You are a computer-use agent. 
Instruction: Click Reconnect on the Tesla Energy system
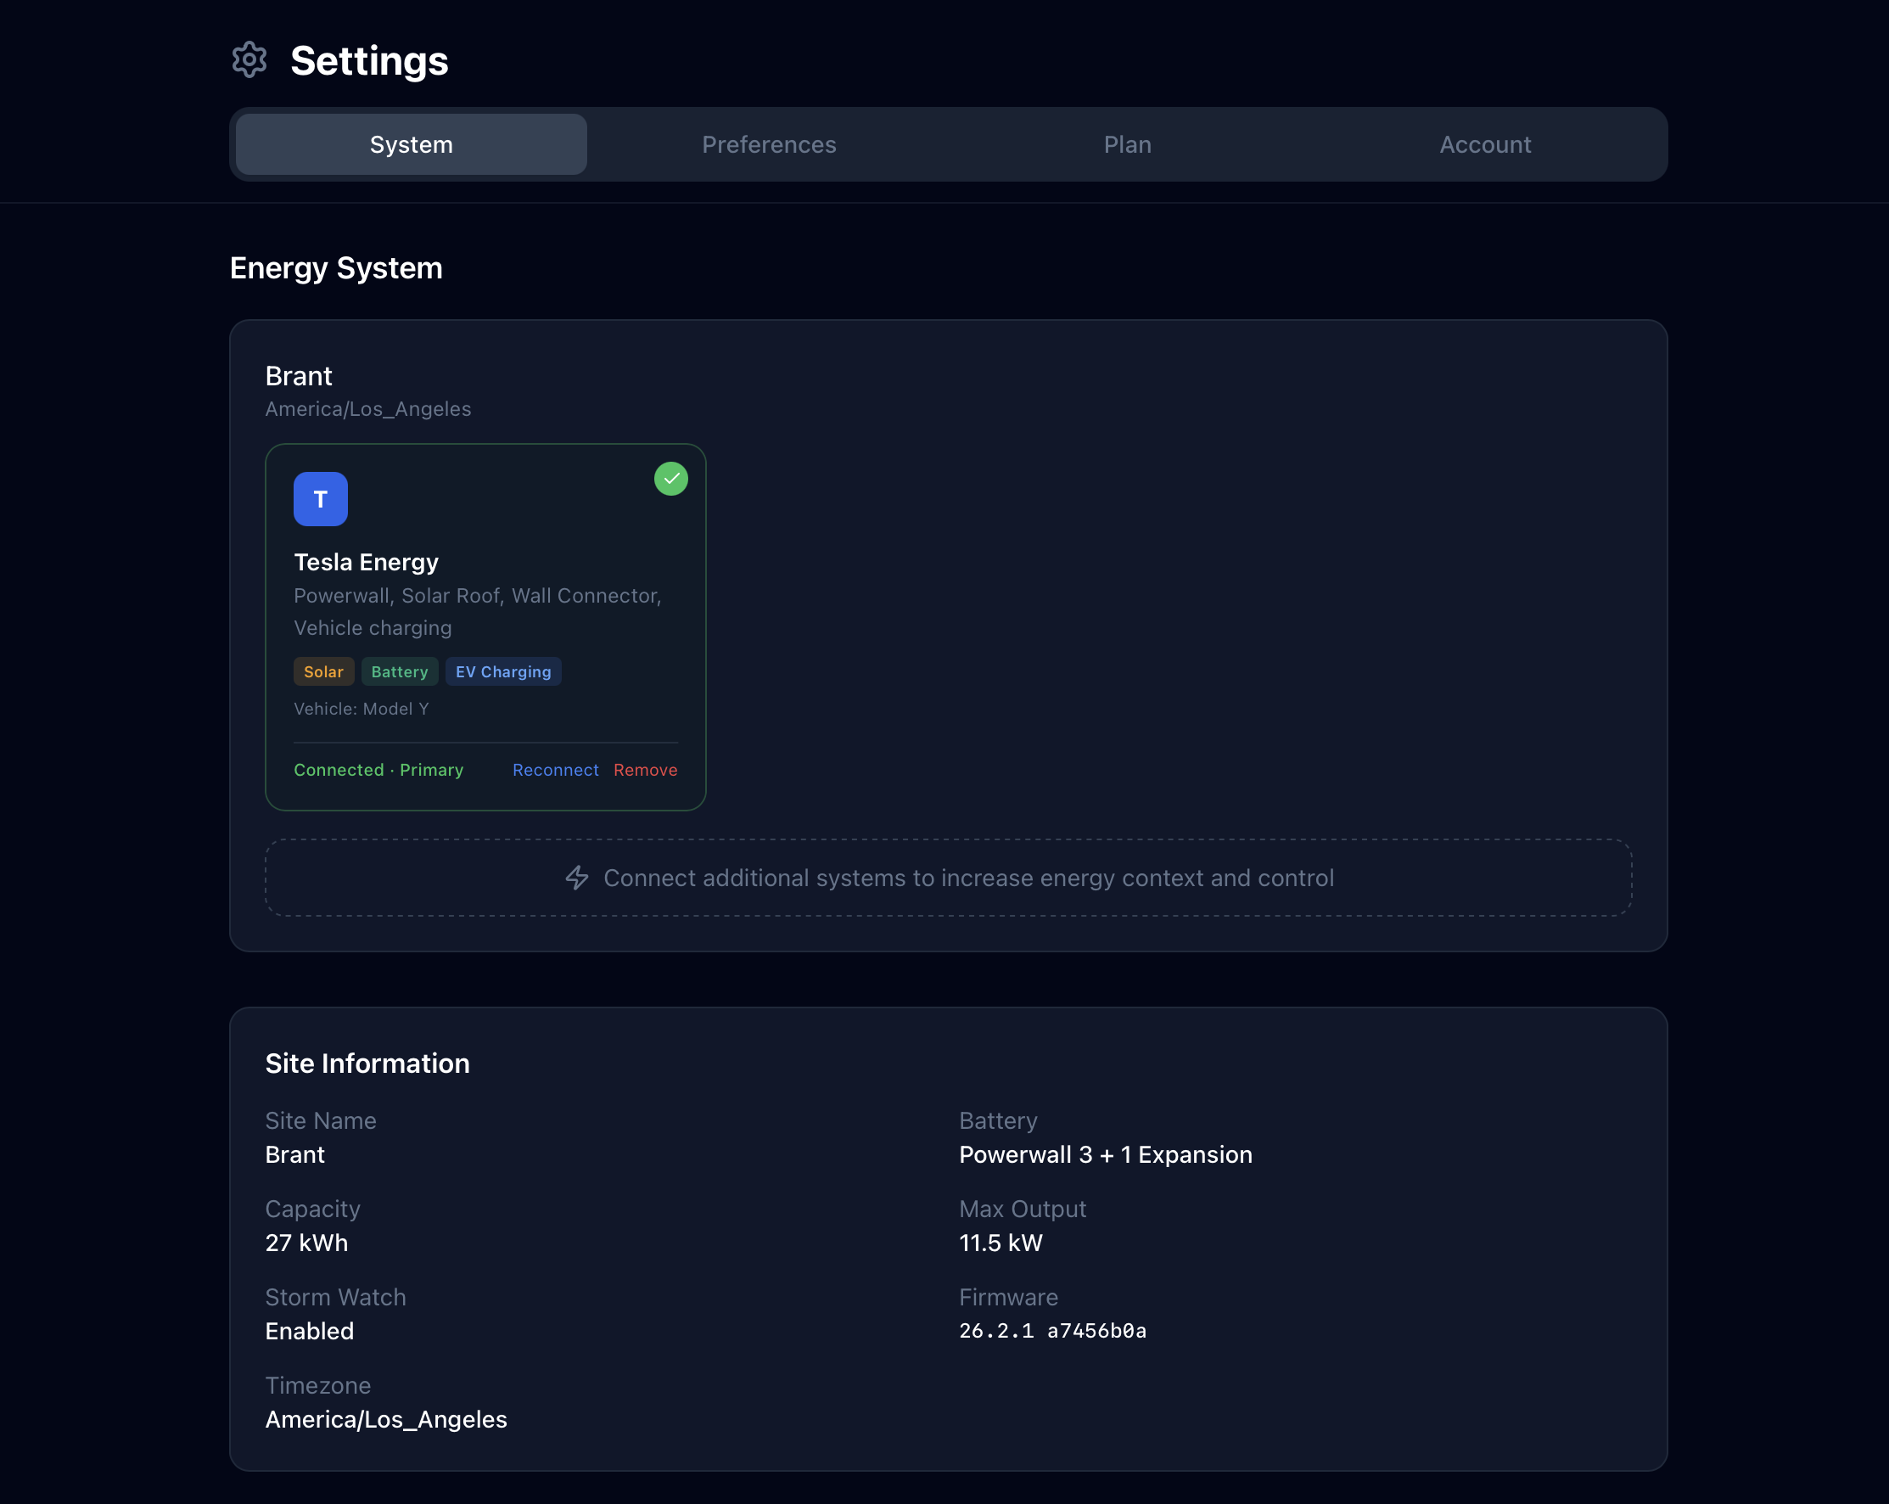click(x=556, y=770)
